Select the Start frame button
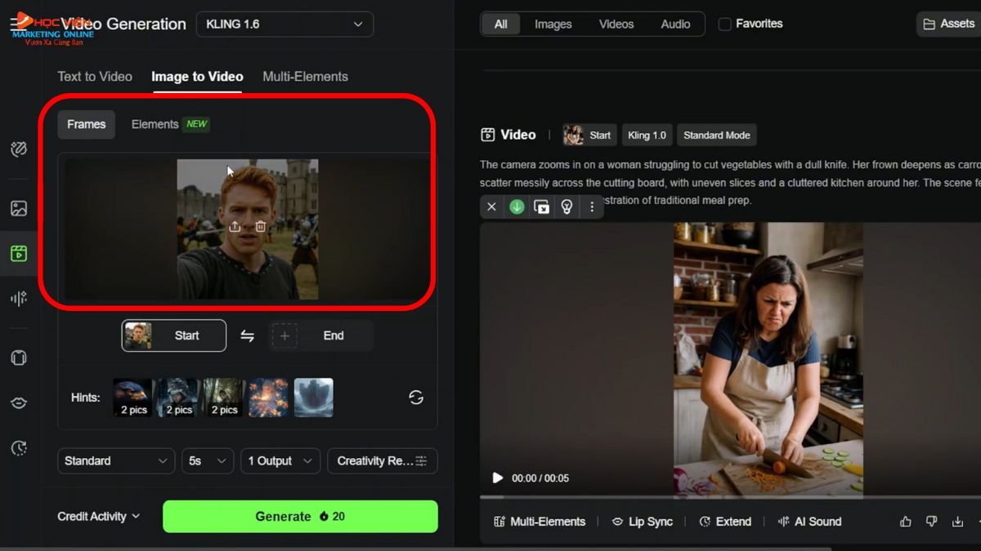This screenshot has height=551, width=981. click(x=174, y=335)
